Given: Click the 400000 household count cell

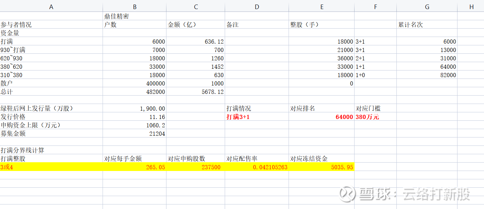Looking at the screenshot, I should (x=135, y=83).
